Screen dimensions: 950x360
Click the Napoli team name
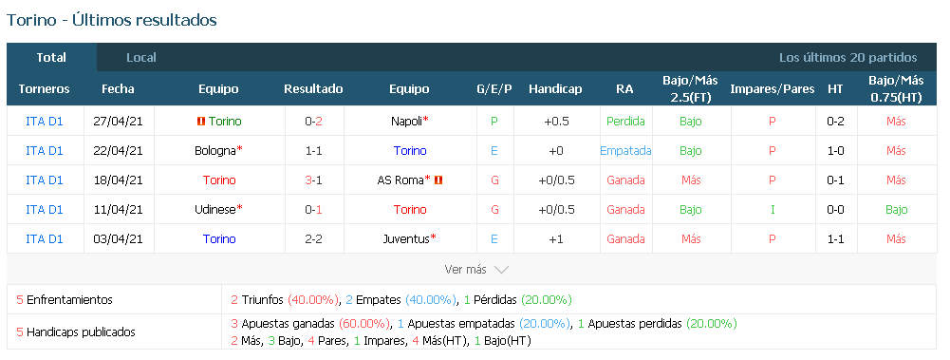(406, 122)
